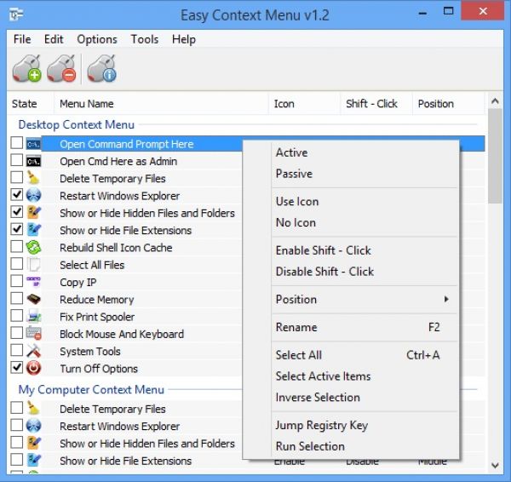
Task: Open the Edit menu
Action: pos(54,39)
